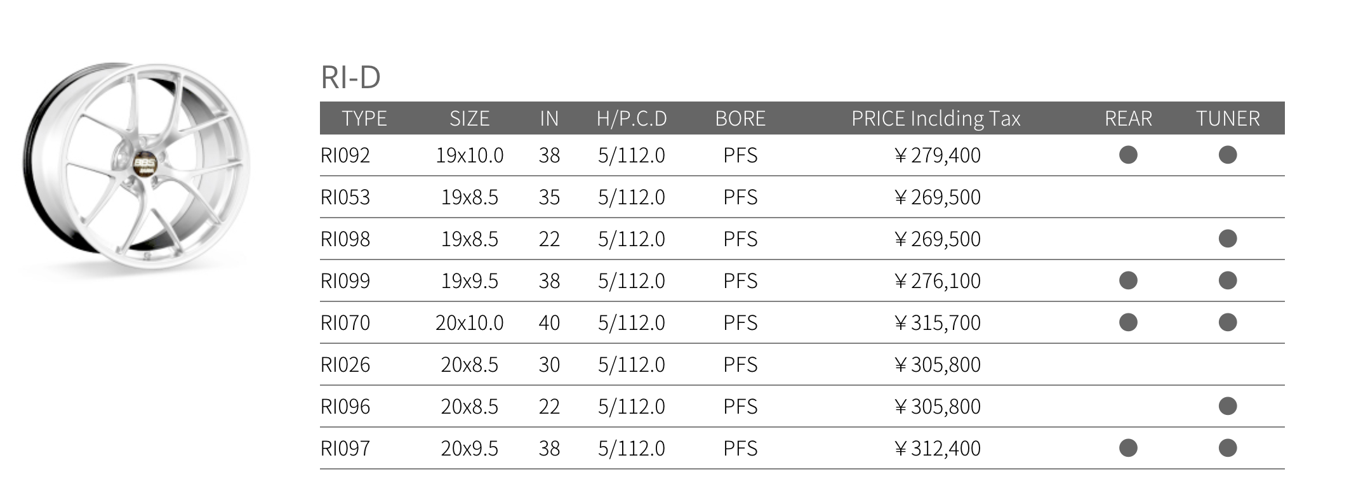
Task: Click the PRICE Inclding Tax header
Action: [x=936, y=119]
